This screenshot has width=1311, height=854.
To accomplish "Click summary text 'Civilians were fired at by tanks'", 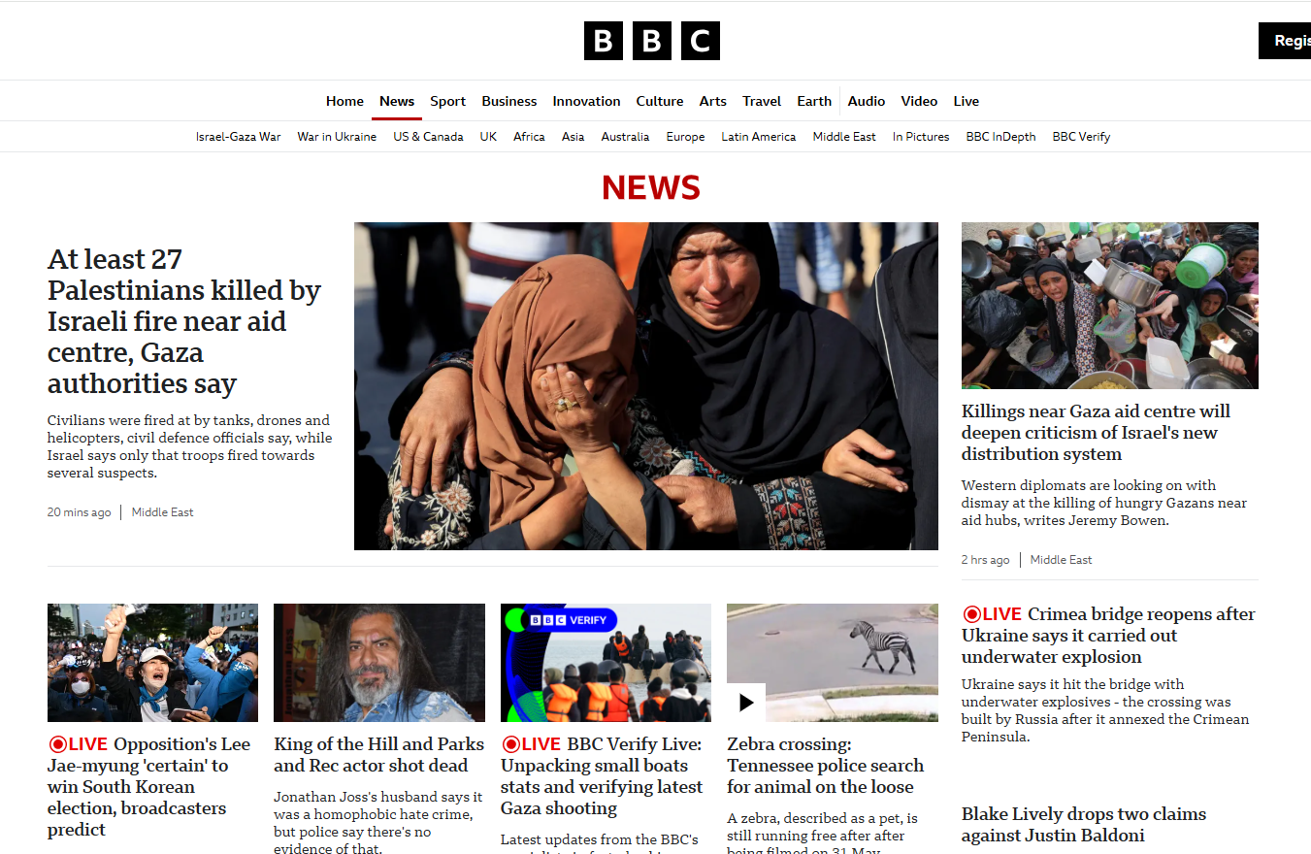I will pyautogui.click(x=189, y=446).
